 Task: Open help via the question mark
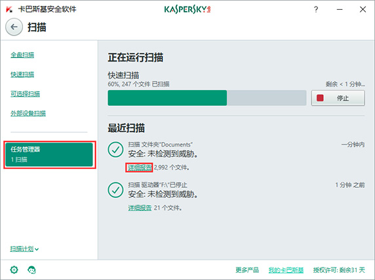[x=316, y=10]
